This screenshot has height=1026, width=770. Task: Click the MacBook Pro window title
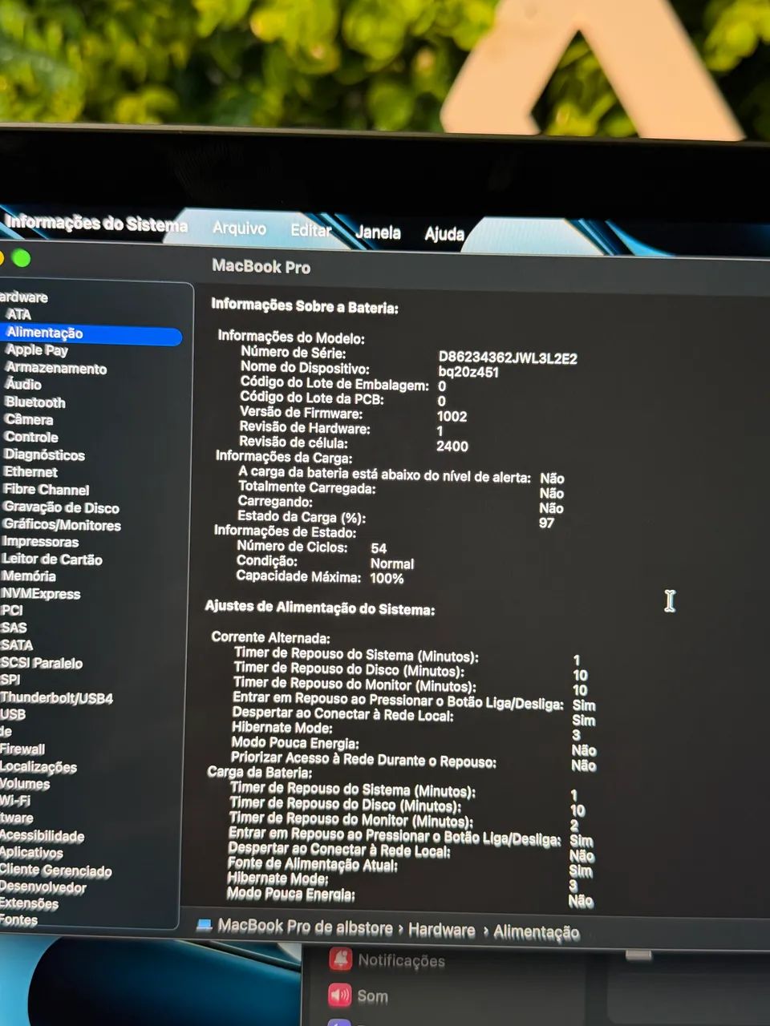[x=261, y=266]
